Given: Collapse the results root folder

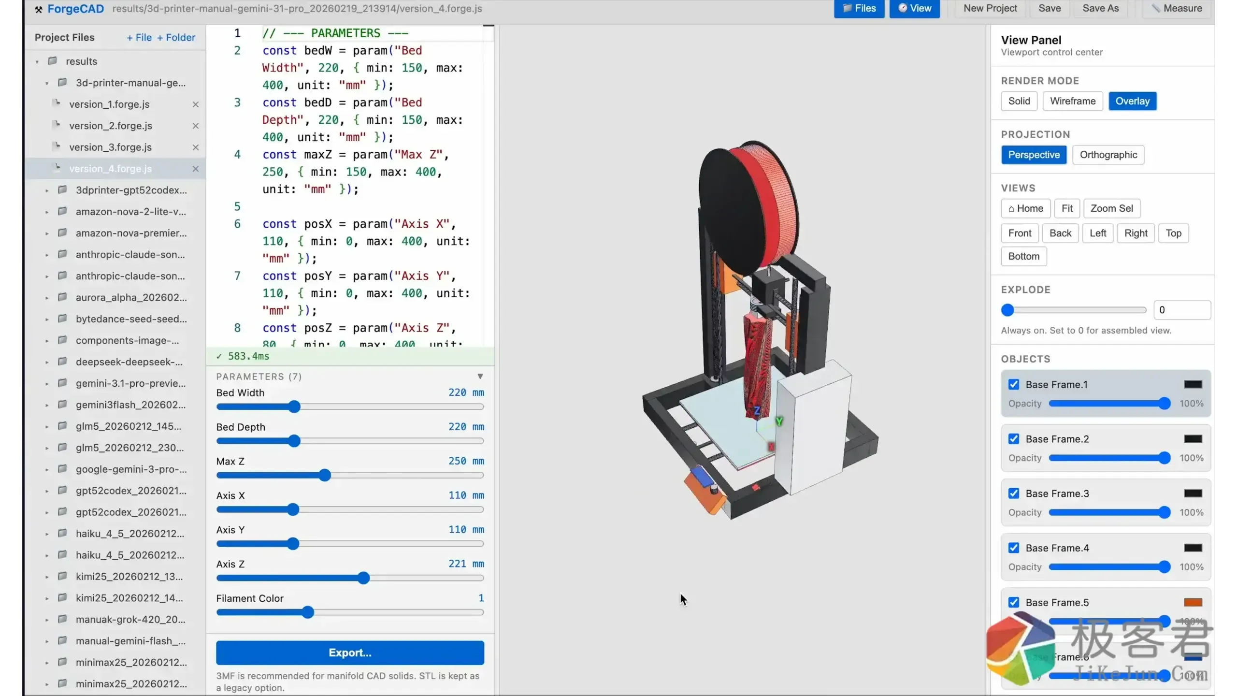Looking at the screenshot, I should 37,62.
